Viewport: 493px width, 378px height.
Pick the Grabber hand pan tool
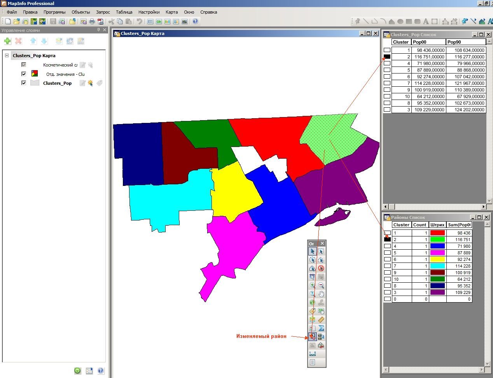pos(321,294)
